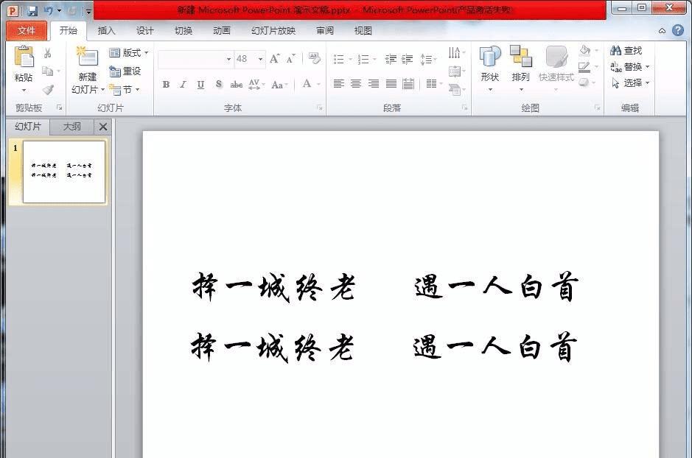The image size is (692, 458).
Task: Undo the last action
Action: (49, 10)
